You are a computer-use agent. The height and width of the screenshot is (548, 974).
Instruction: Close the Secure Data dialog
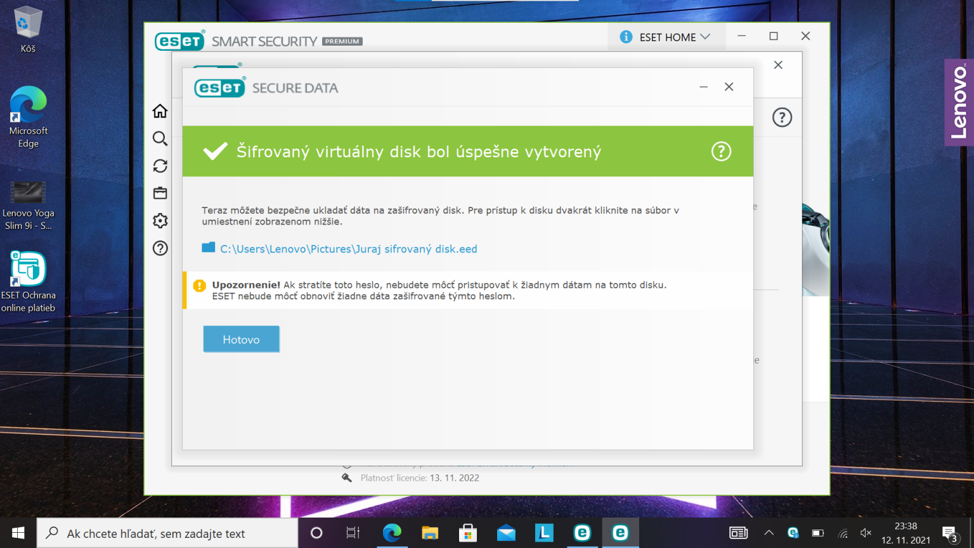pyautogui.click(x=729, y=87)
